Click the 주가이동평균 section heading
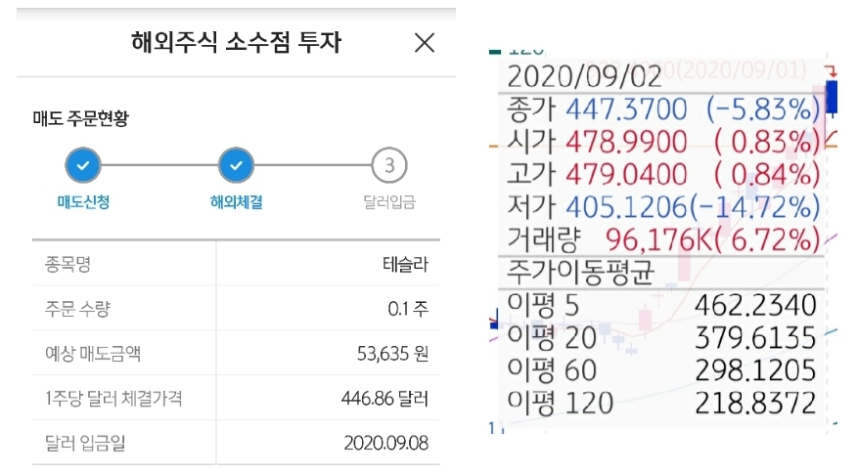 580,272
